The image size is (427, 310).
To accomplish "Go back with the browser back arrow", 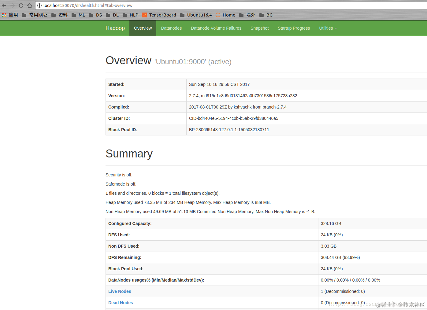I will point(4,6).
